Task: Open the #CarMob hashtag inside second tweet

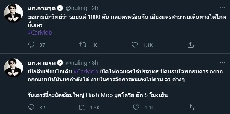Action: (86, 72)
